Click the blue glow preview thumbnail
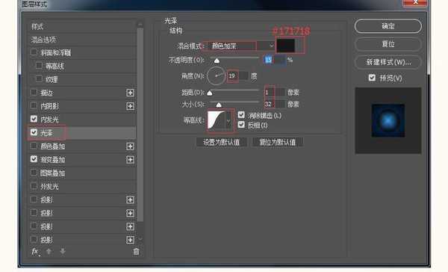448x272 pixels. click(388, 121)
